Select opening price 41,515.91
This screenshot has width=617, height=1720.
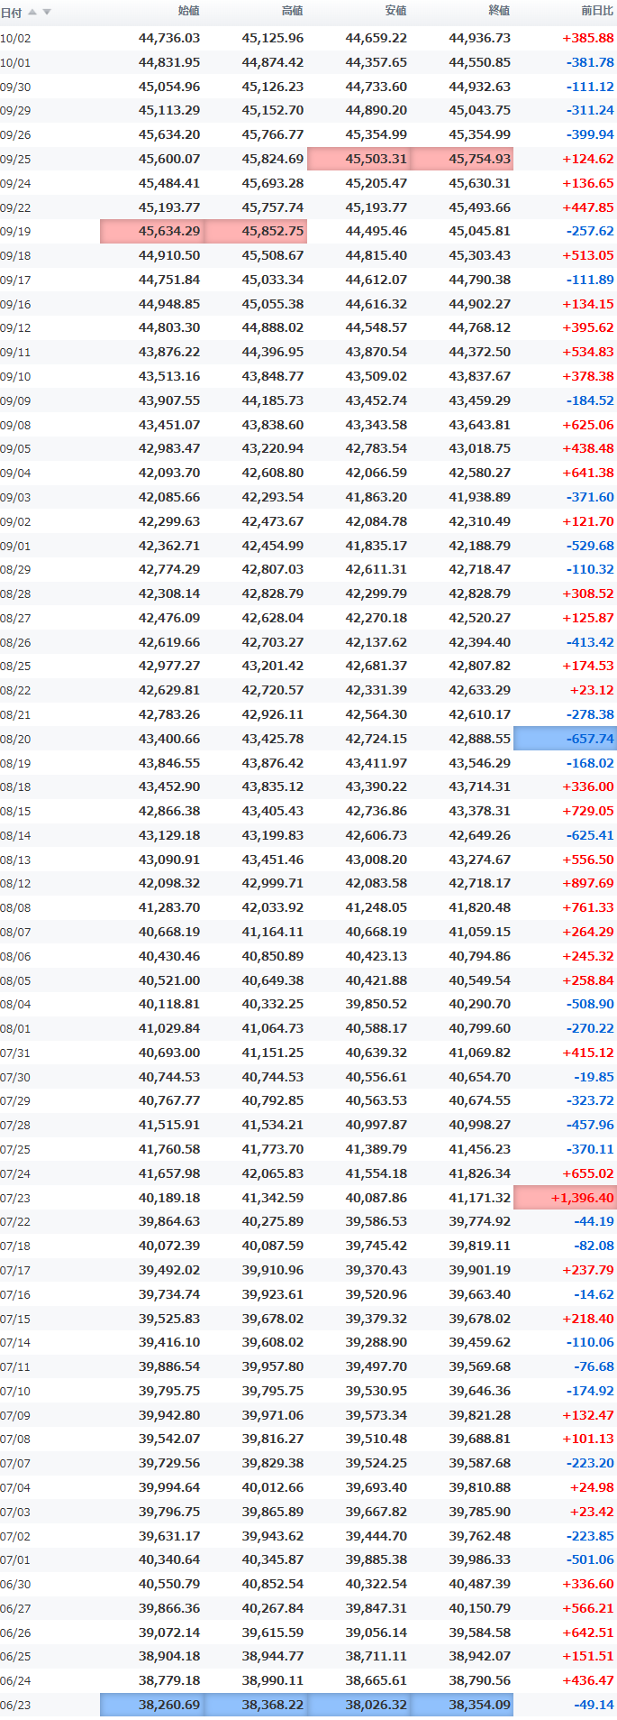tap(169, 1125)
